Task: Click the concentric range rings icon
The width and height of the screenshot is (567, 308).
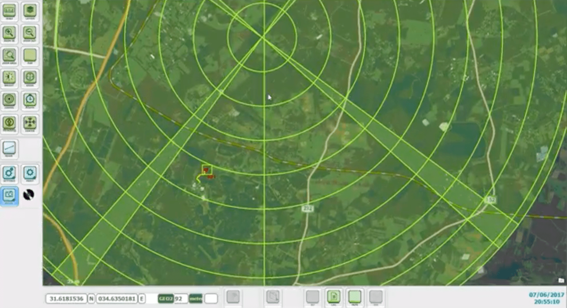Action: (10, 100)
